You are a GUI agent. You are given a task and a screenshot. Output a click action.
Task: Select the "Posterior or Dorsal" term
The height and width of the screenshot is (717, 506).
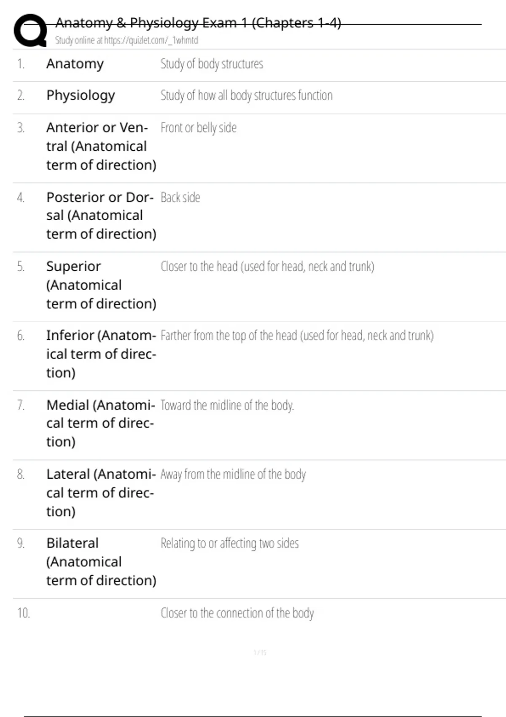100,216
